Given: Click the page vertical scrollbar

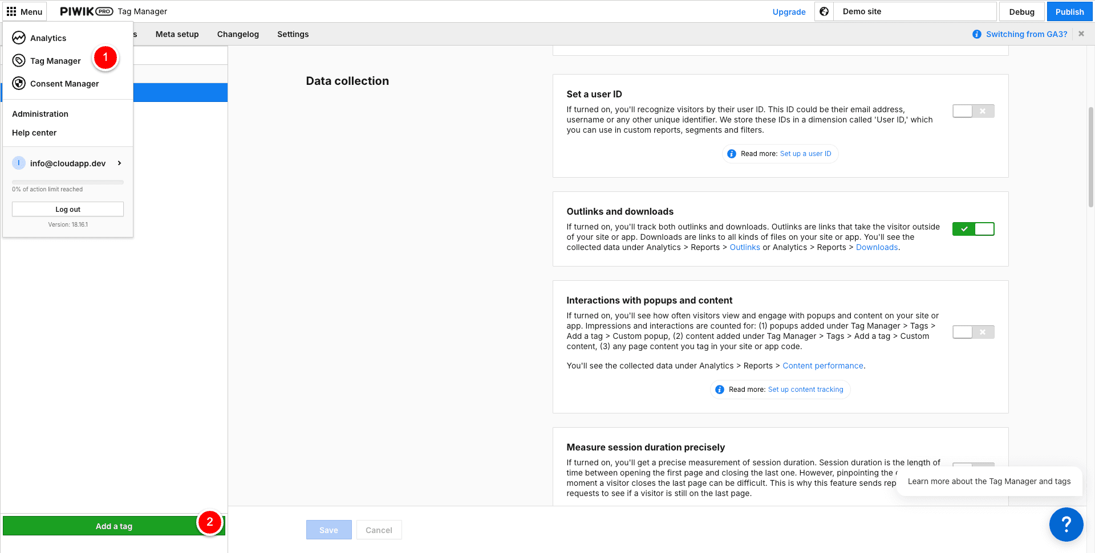Looking at the screenshot, I should pos(1090,157).
